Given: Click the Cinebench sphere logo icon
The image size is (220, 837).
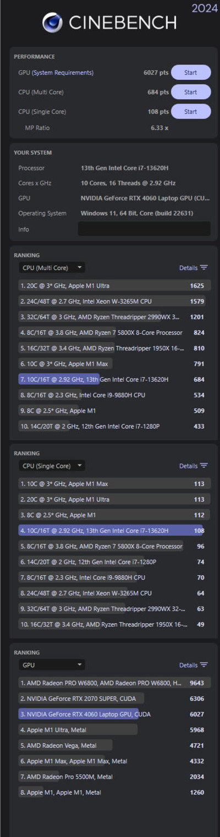Looking at the screenshot, I should click(52, 23).
